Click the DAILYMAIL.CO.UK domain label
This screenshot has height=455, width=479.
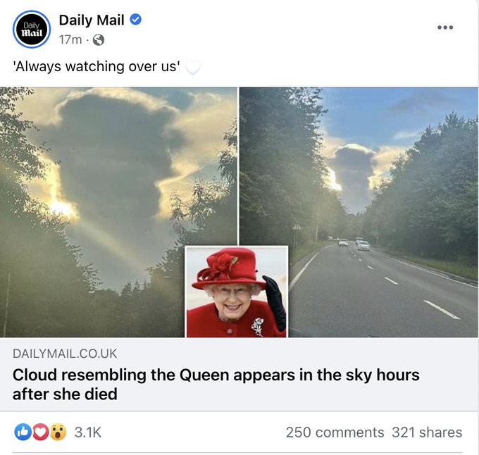tap(65, 354)
